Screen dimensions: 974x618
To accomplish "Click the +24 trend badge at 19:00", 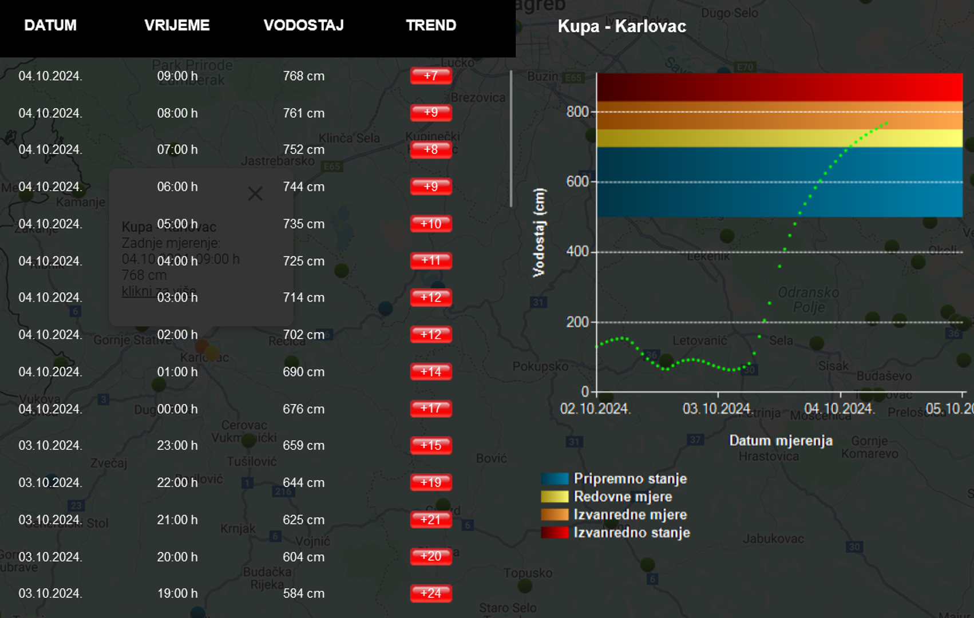I will click(x=430, y=593).
